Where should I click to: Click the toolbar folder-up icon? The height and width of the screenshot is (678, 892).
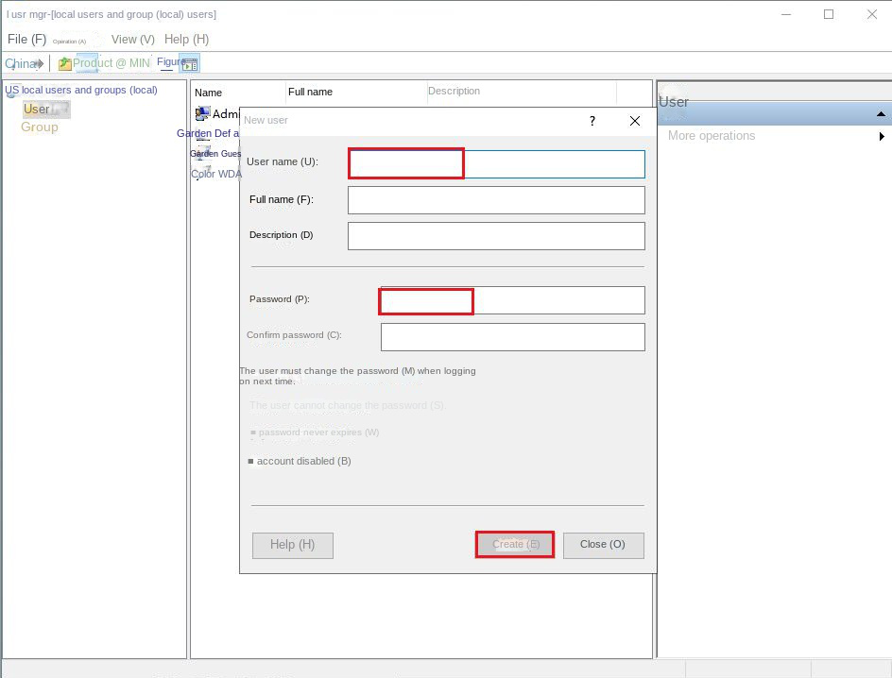tap(64, 63)
